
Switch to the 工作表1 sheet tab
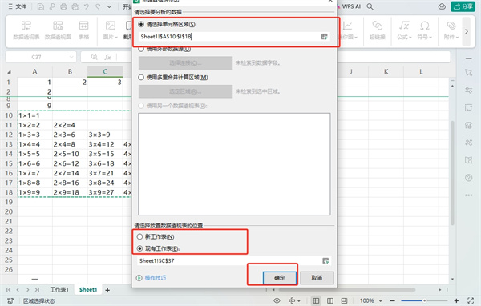click(59, 289)
